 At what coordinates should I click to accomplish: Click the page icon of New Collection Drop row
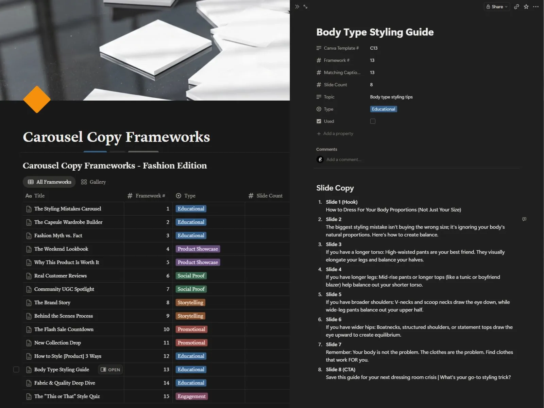coord(29,343)
